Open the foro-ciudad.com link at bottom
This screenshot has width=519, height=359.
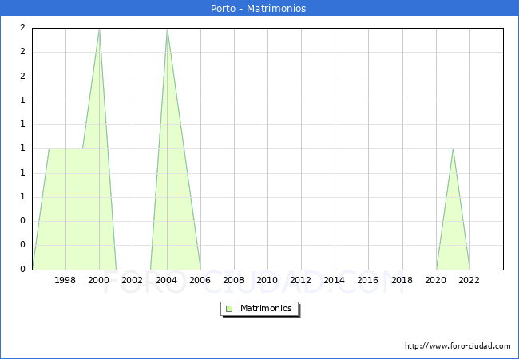tap(458, 346)
